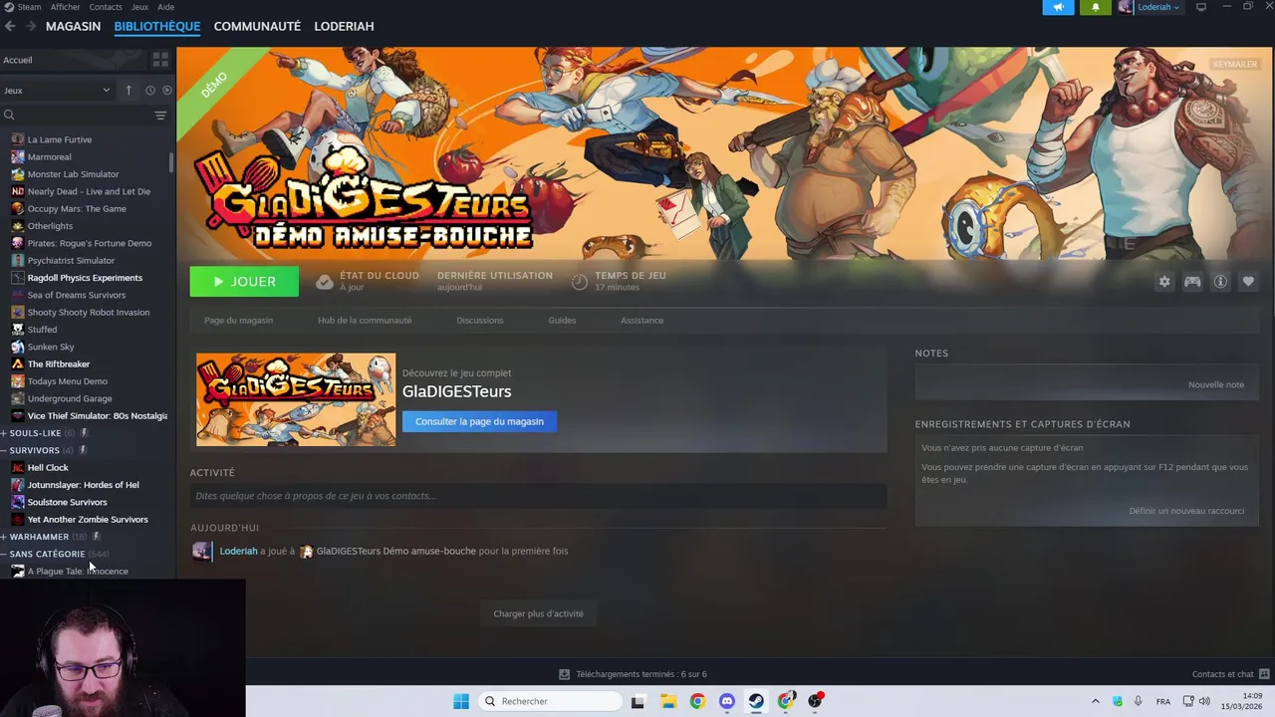The height and width of the screenshot is (717, 1275).
Task: Select The Riftbreaker in library list
Action: [59, 364]
